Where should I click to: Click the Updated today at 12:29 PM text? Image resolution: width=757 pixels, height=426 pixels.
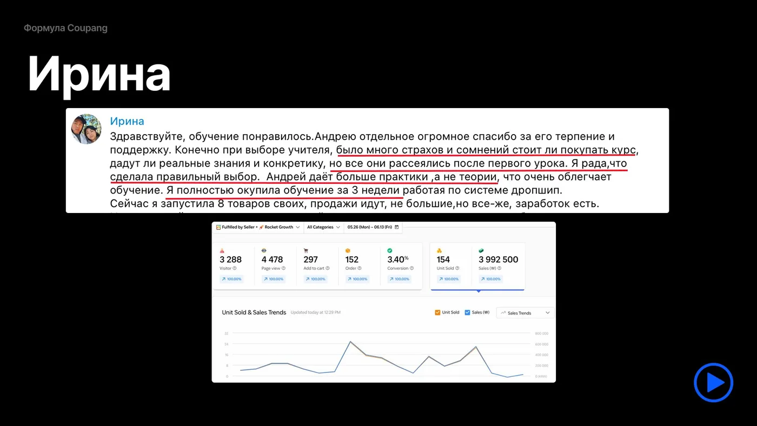click(x=316, y=312)
